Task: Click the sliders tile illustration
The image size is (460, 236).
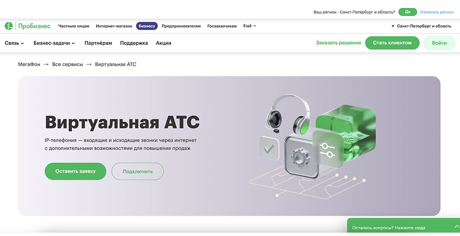Action: point(328,149)
